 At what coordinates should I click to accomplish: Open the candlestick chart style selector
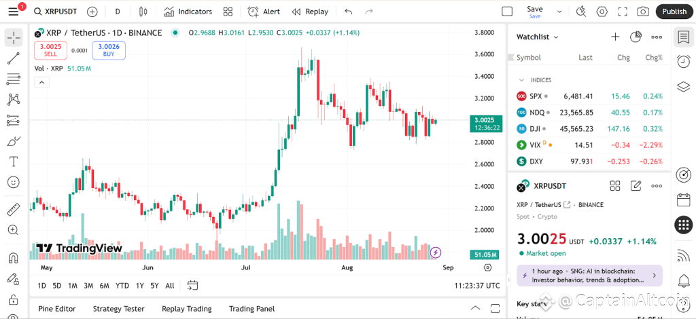143,12
